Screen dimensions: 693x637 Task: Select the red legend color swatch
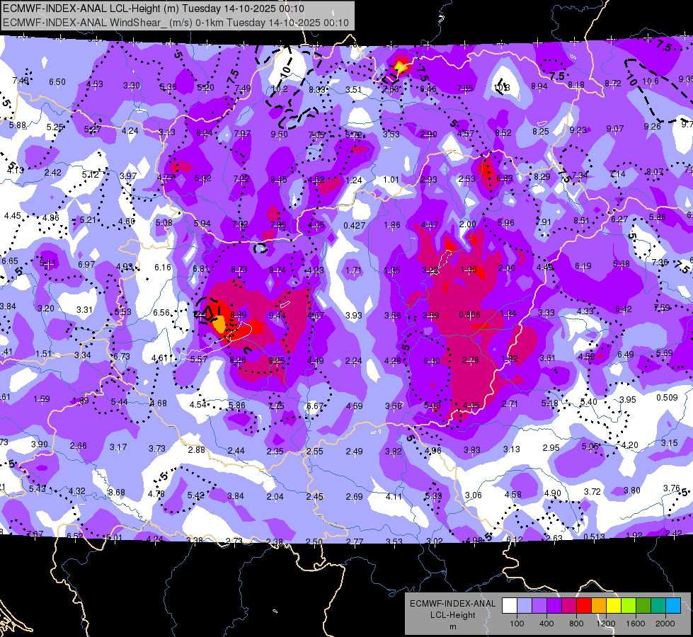pyautogui.click(x=584, y=606)
